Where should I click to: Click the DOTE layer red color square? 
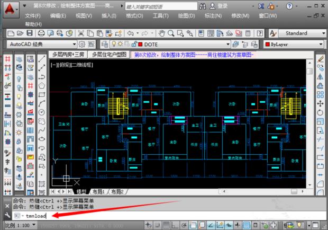point(140,44)
